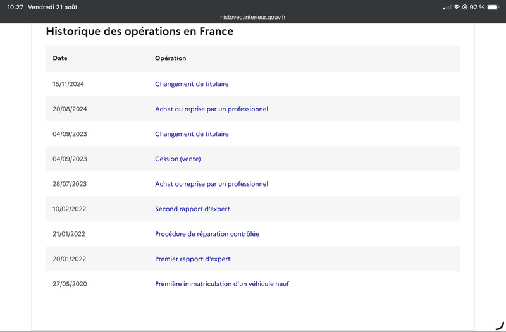Open the Procédure de réparation contrôlée link
The width and height of the screenshot is (506, 332).
point(207,234)
